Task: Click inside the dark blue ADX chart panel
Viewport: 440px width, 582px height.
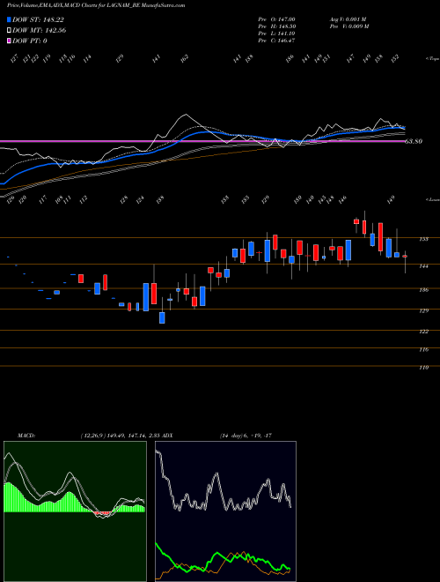Action: (225, 511)
